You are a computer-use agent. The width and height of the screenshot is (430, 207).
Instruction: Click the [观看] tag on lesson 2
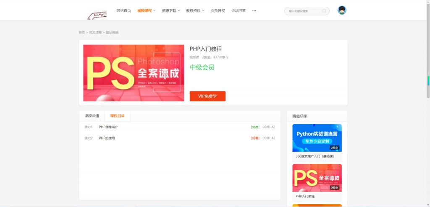coord(255,138)
